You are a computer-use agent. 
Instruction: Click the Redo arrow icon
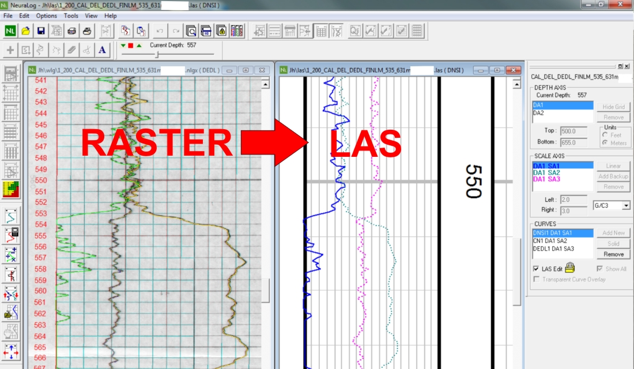click(x=175, y=31)
